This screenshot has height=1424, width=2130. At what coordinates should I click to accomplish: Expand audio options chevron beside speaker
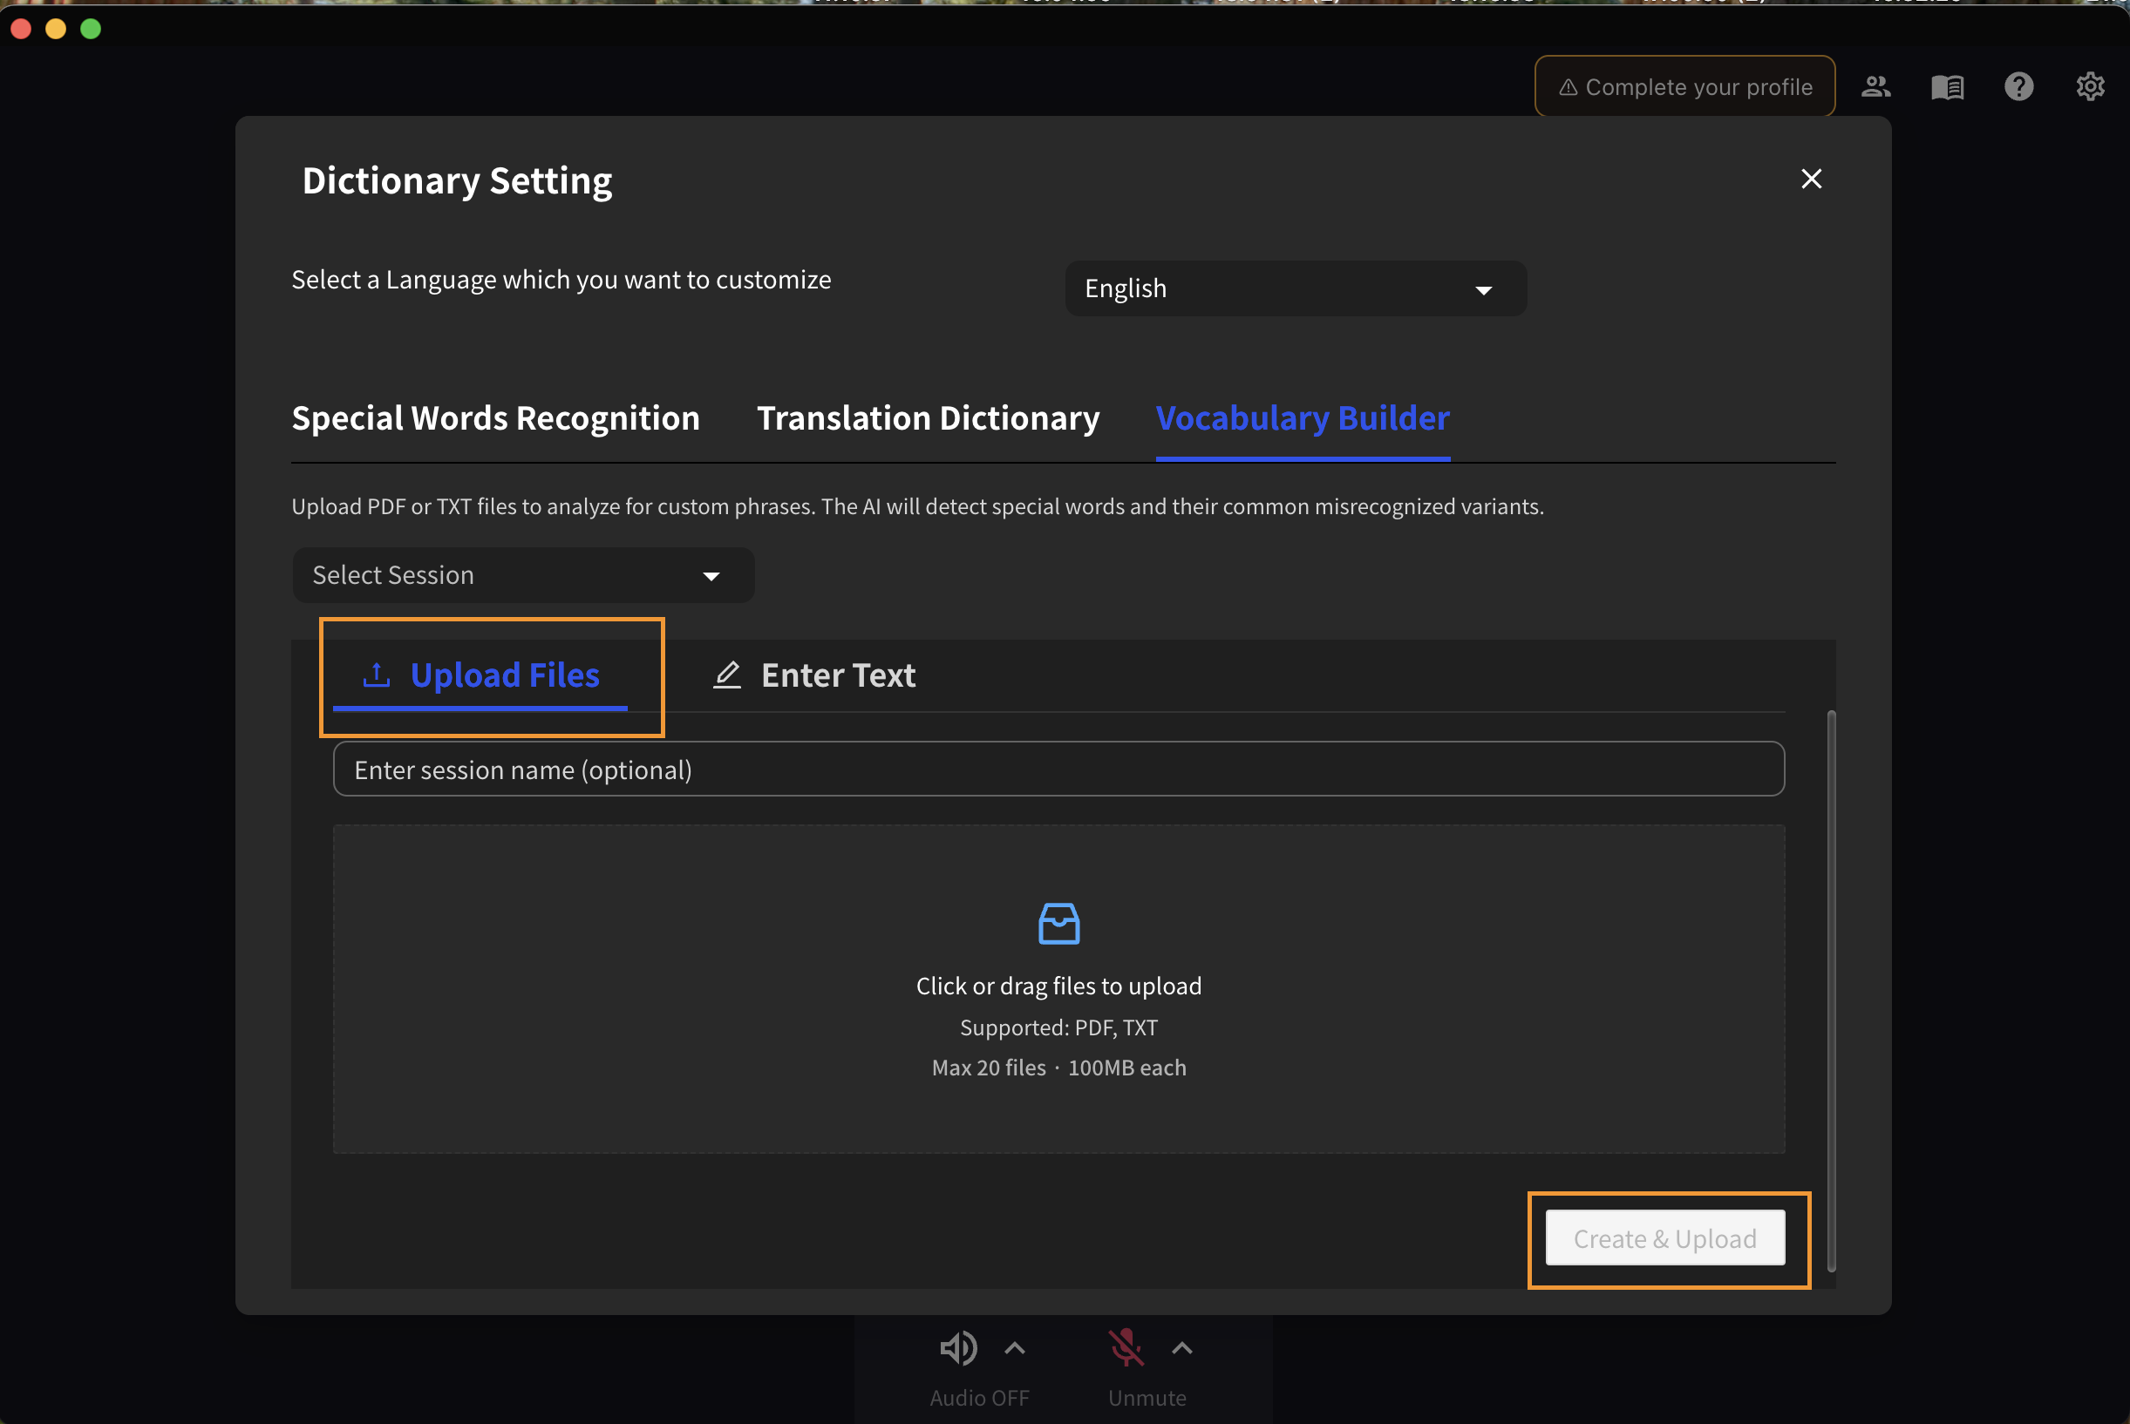[1015, 1347]
